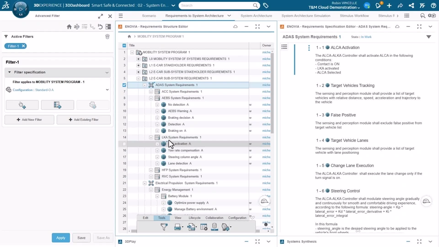
Task: Open dashboard title dropdown next to System En...
Action: [173, 5]
